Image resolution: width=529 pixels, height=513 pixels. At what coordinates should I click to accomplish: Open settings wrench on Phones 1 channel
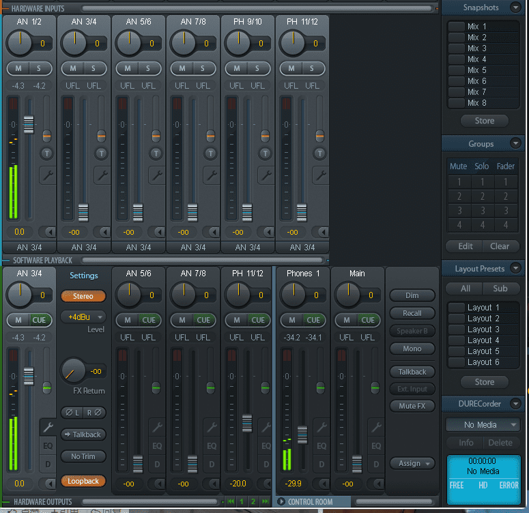pos(321,427)
